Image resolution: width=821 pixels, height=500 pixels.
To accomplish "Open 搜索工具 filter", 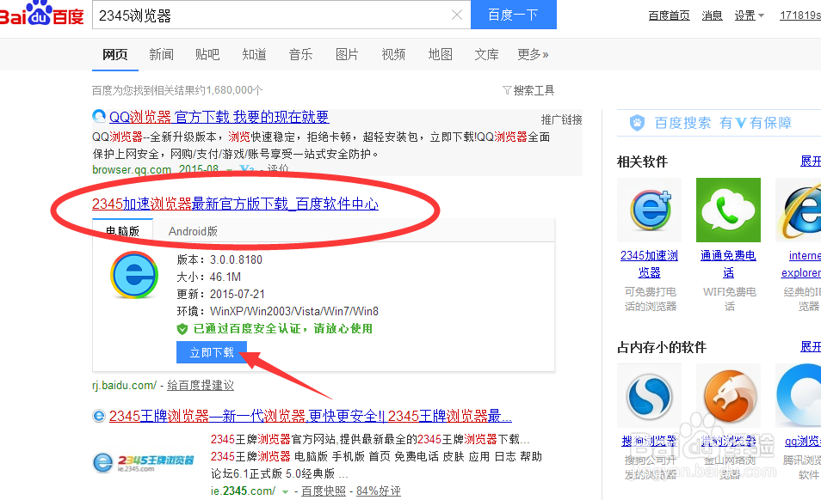I will (x=528, y=90).
